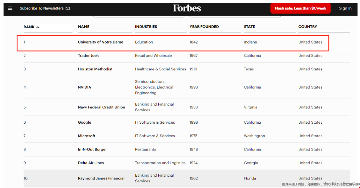Click Navy Federal's Banking and Financial Services cell

pyautogui.click(x=154, y=107)
